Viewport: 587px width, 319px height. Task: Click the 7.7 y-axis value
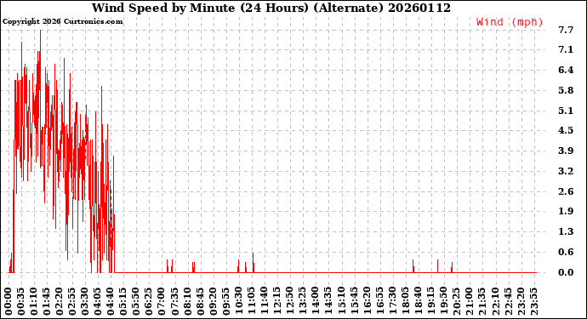tap(566, 30)
